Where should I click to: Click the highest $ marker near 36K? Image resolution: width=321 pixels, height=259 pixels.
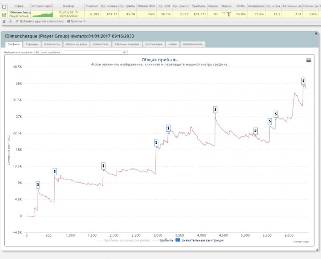pyautogui.click(x=303, y=81)
